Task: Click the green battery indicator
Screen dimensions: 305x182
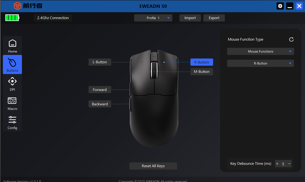Action: pos(12,18)
